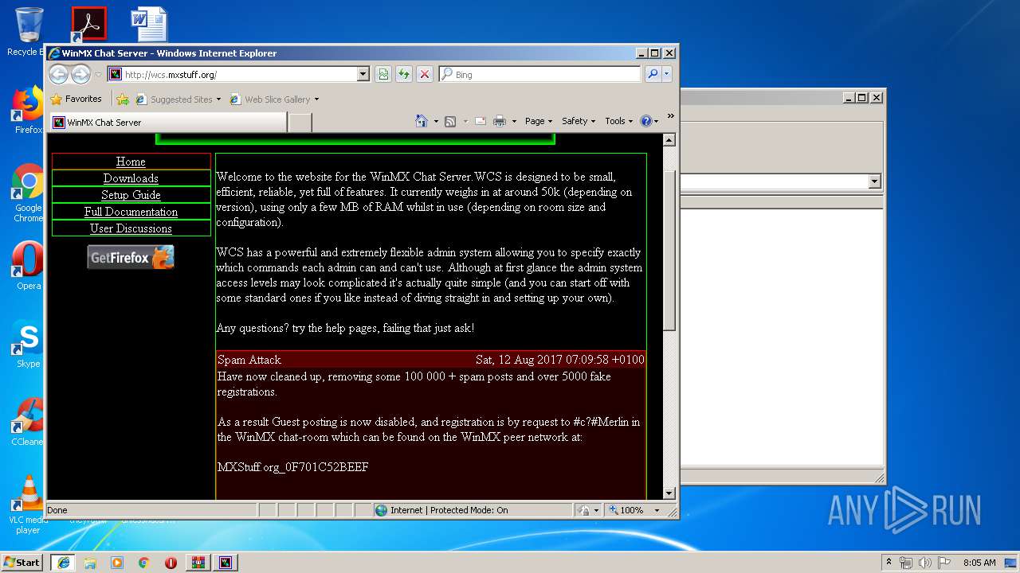Screen dimensions: 1020x573
Task: Expand dropdown in the background window
Action: tap(874, 181)
